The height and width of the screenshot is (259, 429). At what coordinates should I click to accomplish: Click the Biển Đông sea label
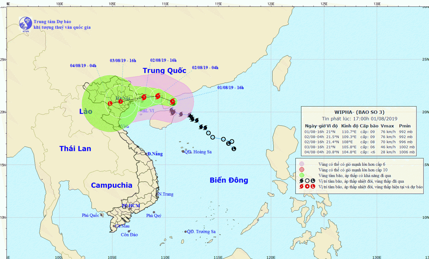[229, 180]
